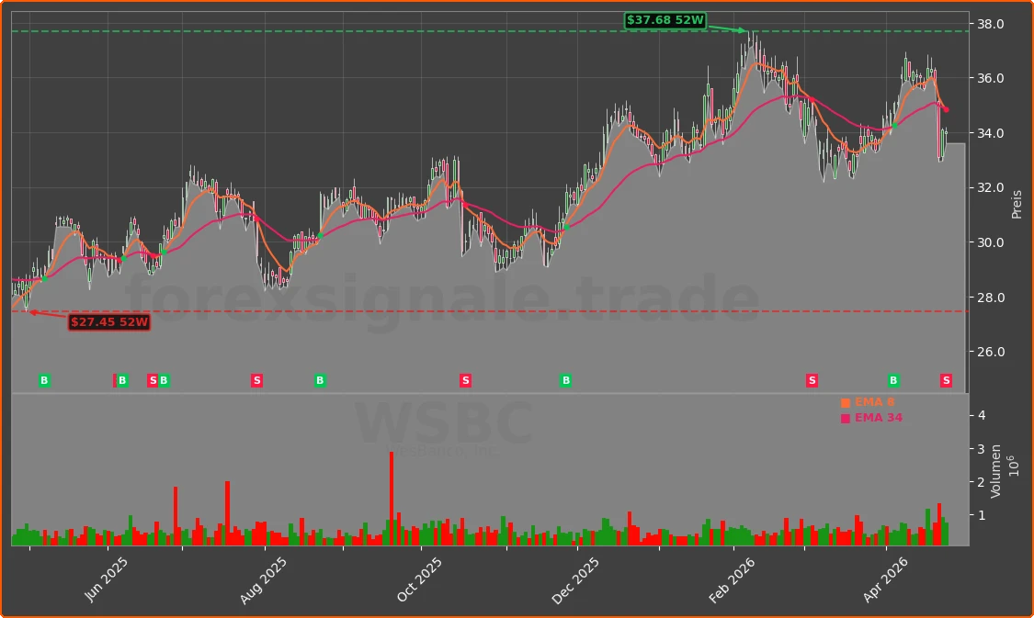Click the Aug 2025 date axis label
Viewport: 1034px width, 618px height.
[263, 579]
